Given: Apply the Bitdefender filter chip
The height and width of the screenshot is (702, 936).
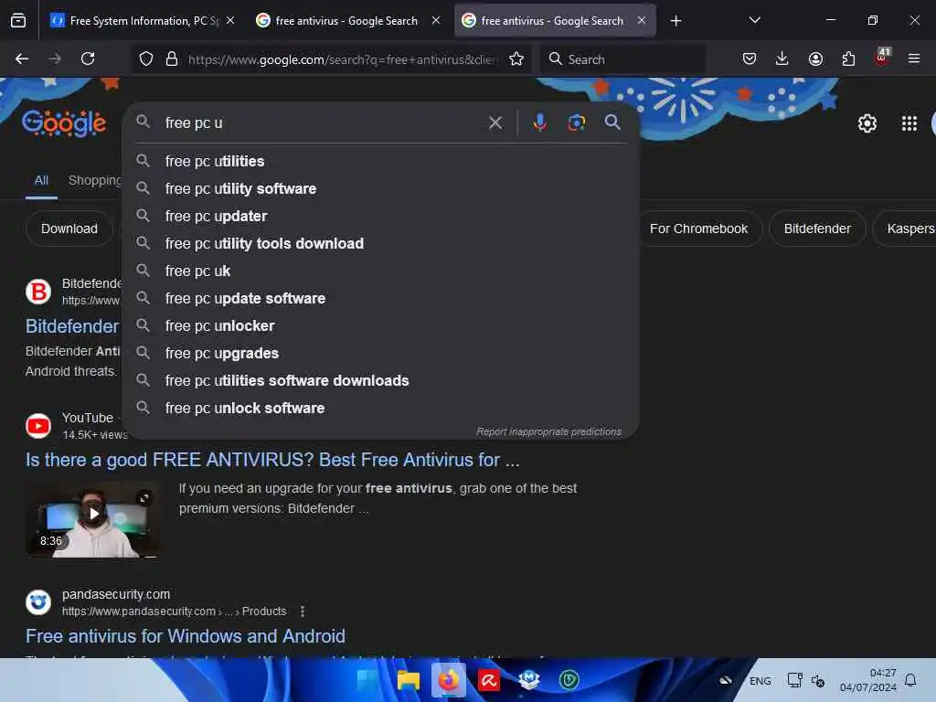Looking at the screenshot, I should coord(816,229).
